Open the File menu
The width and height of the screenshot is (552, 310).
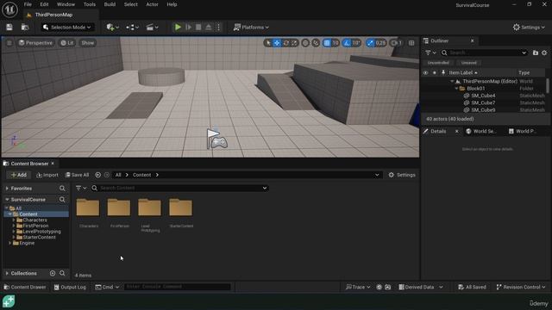point(28,4)
